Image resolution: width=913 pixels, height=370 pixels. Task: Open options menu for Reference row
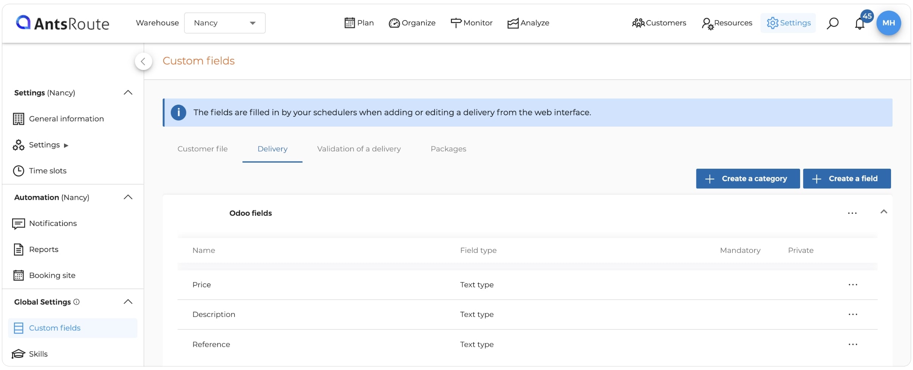pyautogui.click(x=853, y=344)
